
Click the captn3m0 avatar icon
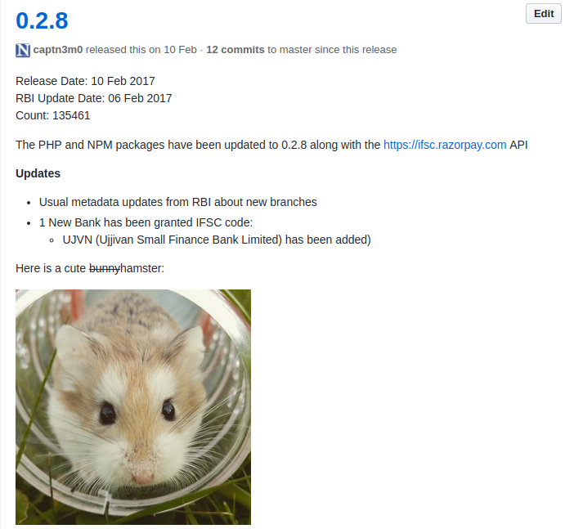(23, 50)
